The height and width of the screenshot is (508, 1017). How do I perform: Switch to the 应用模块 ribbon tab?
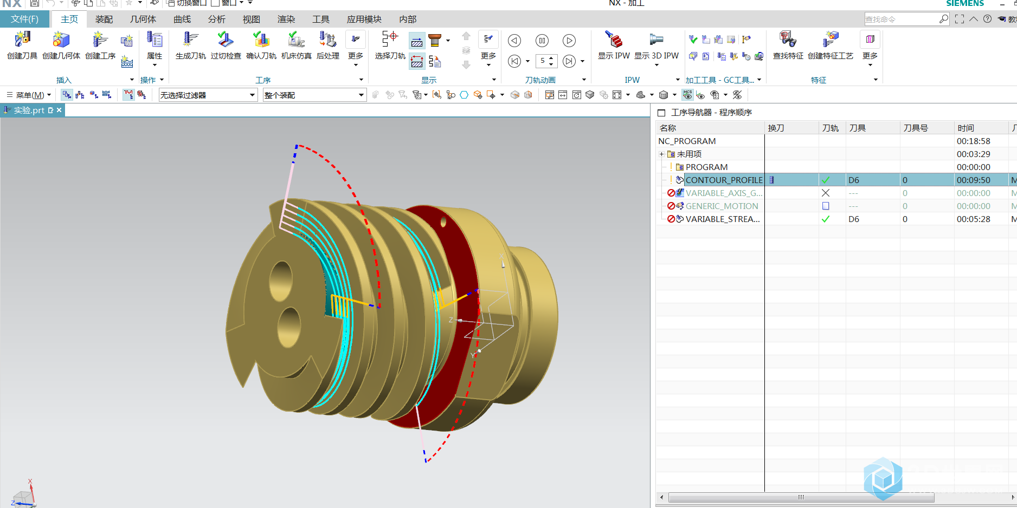click(364, 19)
